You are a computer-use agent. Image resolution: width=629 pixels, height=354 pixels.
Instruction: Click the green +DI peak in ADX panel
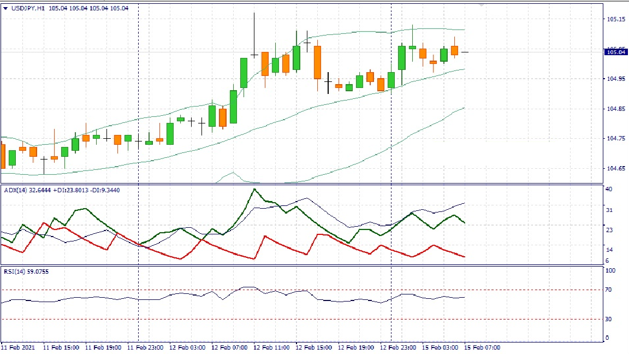254,190
